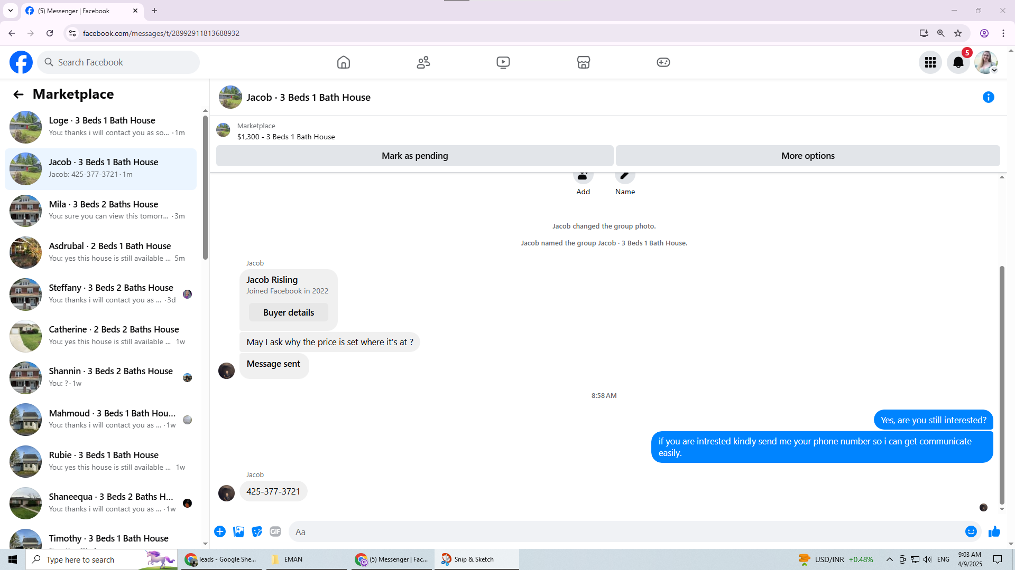Open Chrome zoom indicator icon

pos(941,33)
